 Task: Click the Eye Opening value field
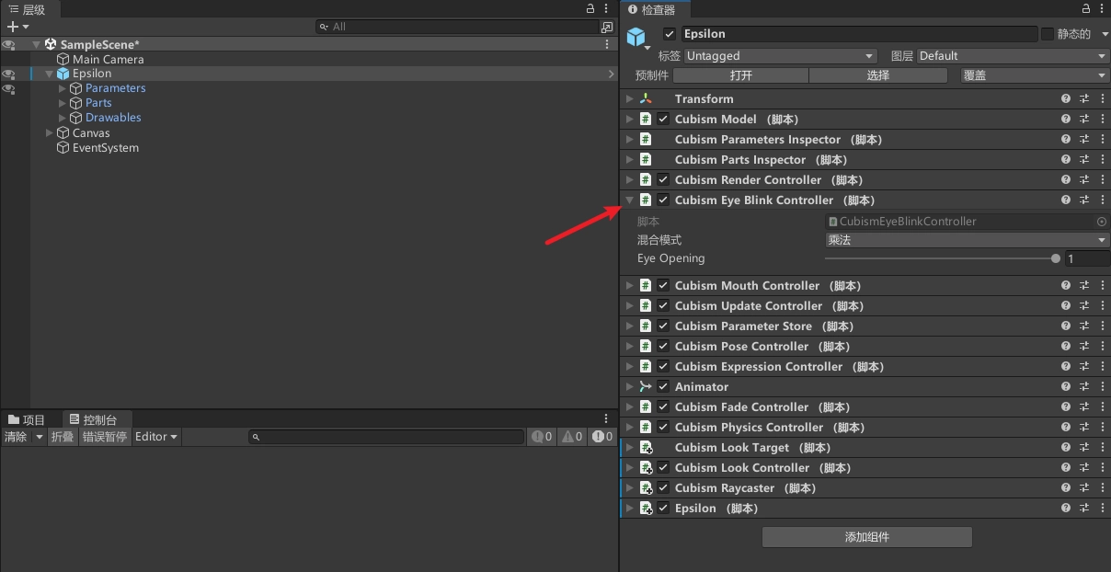click(x=1087, y=258)
